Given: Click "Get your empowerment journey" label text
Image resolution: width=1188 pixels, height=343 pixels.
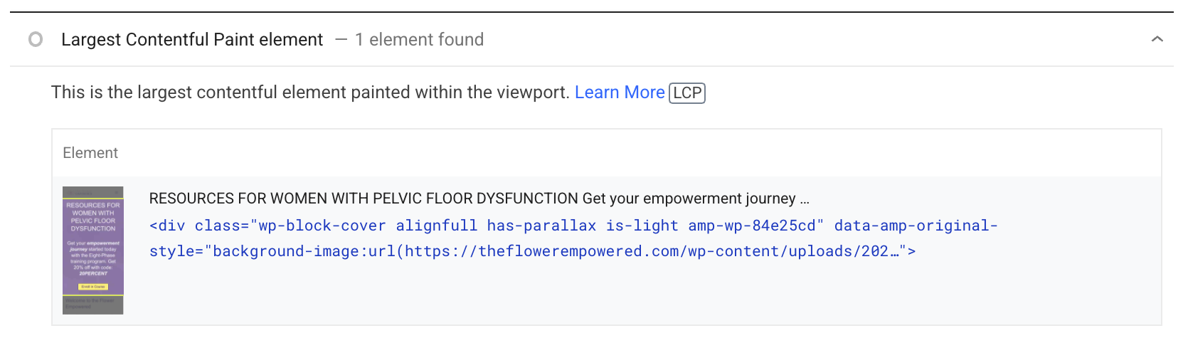Looking at the screenshot, I should click(689, 199).
